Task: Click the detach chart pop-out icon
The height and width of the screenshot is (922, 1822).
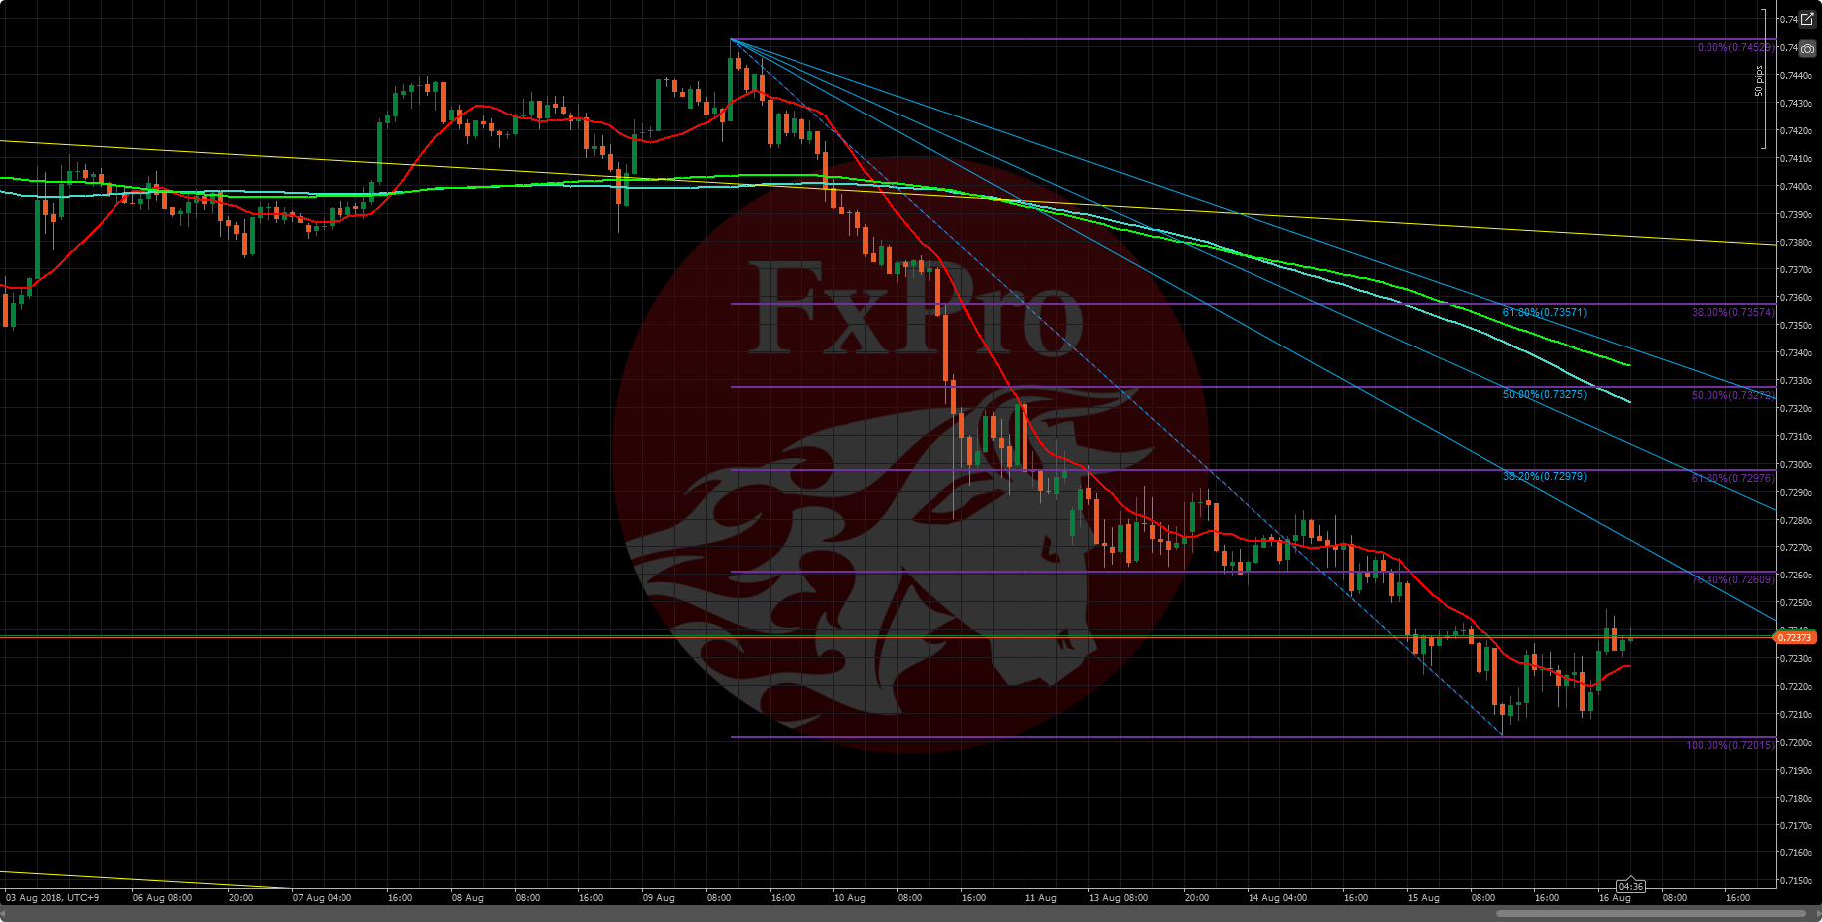Action: (1807, 19)
